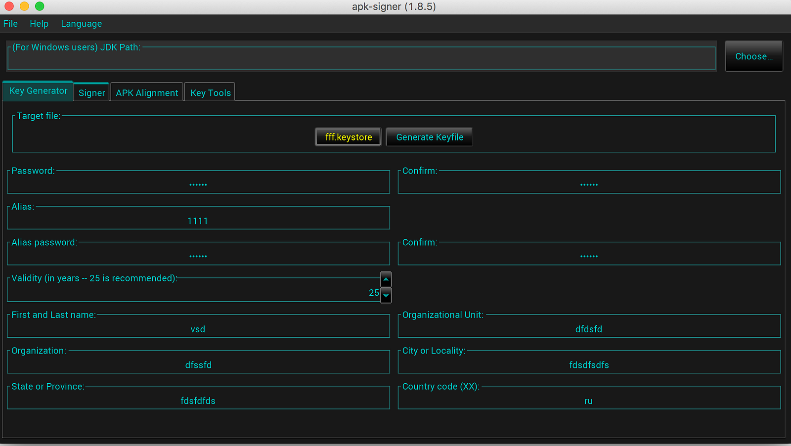This screenshot has height=446, width=791.
Task: Close the apk-signer window
Action: tap(9, 6)
